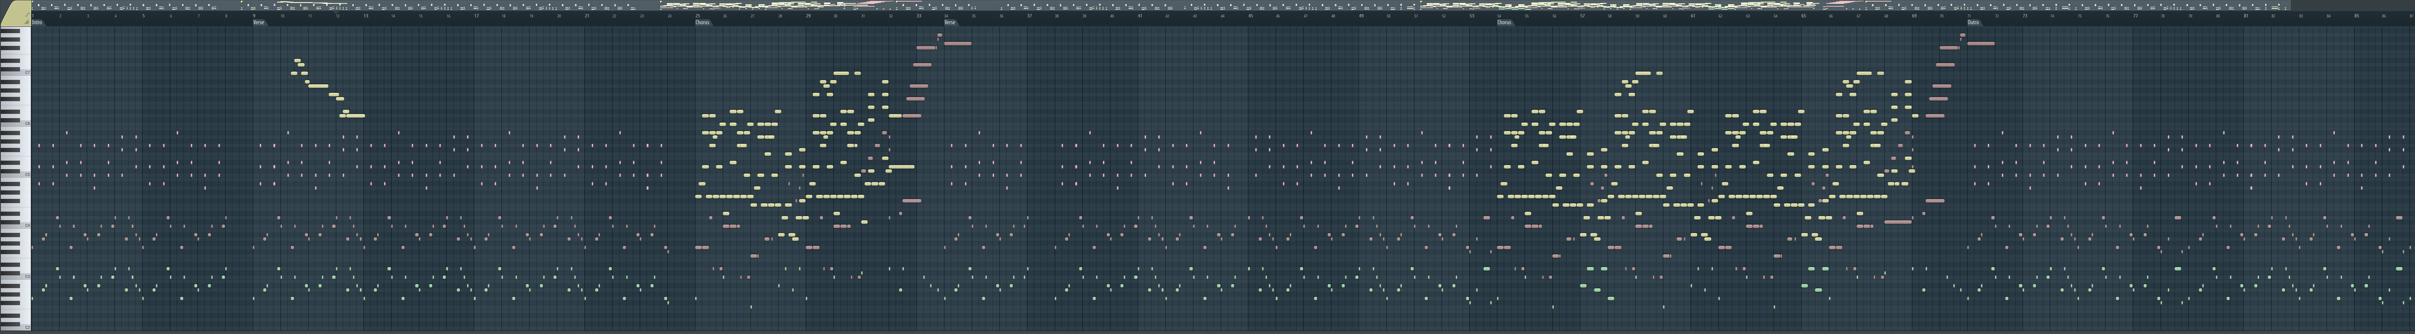Select the long pink note starting at bar 34

tap(957, 43)
